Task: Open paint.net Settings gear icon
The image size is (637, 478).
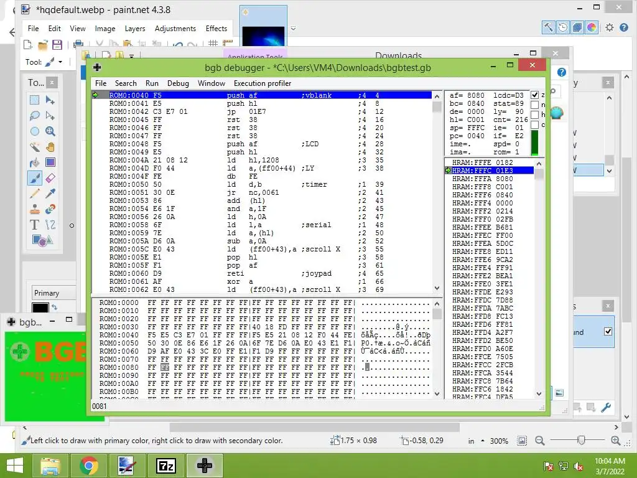Action: tap(610, 27)
